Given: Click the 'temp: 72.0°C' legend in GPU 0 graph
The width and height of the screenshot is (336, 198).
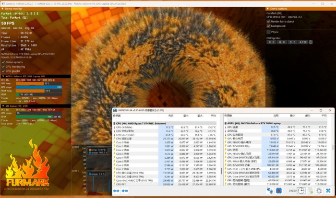Looking at the screenshot, I should click(97, 150).
